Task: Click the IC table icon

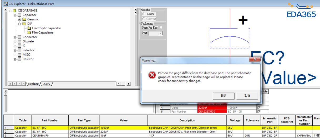Action: [x=19, y=46]
